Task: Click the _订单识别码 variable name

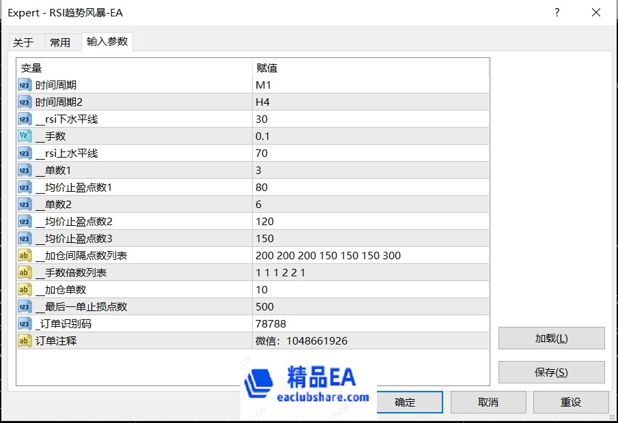Action: pos(64,324)
